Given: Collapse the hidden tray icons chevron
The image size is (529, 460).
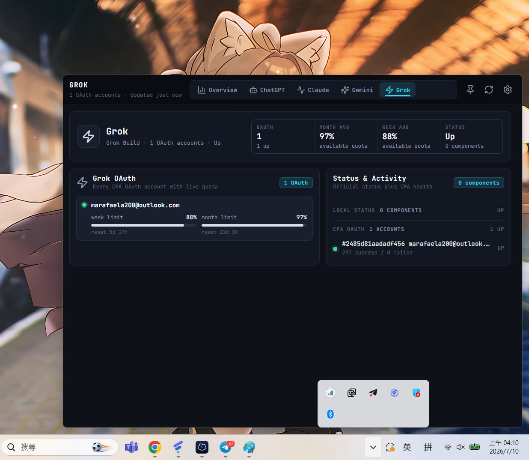Looking at the screenshot, I should 373,447.
